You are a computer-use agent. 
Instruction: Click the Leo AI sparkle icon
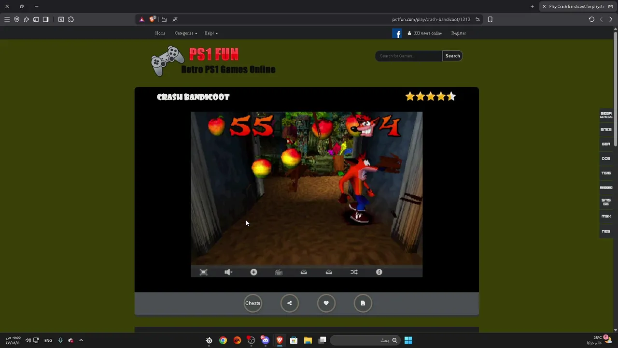(x=26, y=19)
